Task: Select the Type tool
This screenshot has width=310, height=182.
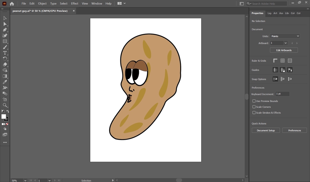Action: 5,53
